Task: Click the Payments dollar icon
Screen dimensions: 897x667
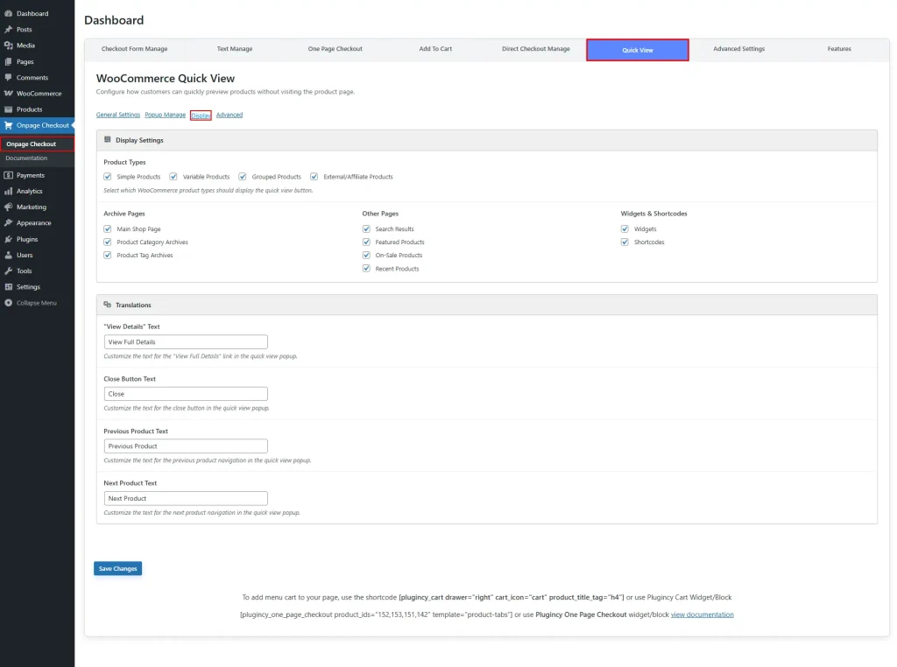Action: pos(9,175)
